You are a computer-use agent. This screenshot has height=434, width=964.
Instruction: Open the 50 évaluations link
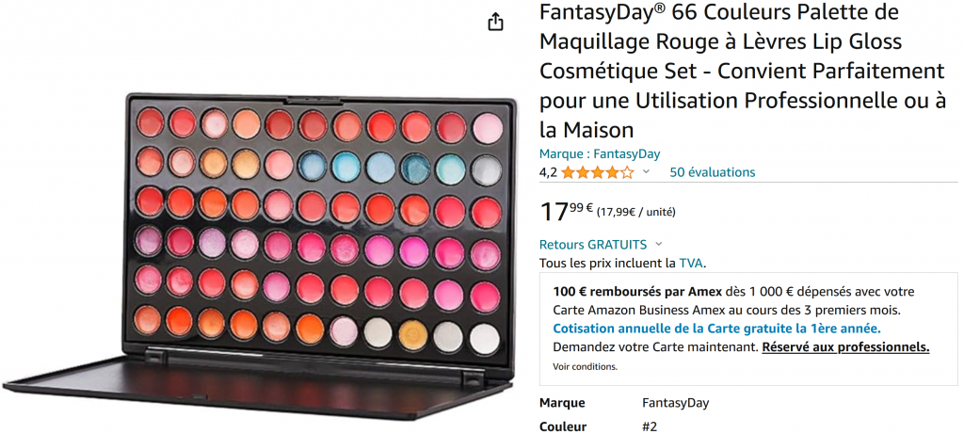tap(712, 172)
